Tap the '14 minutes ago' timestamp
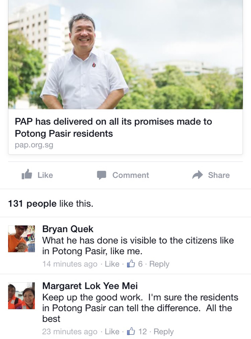The height and width of the screenshot is (339, 251). [70, 264]
